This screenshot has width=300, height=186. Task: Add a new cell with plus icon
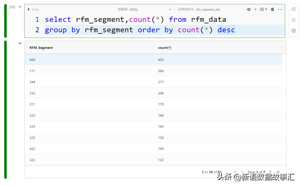pyautogui.click(x=256, y=9)
